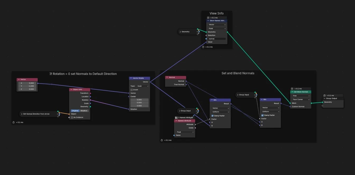Click the timing clock icon above Set Mesh Normal
The width and height of the screenshot is (355, 175).
pos(292,89)
